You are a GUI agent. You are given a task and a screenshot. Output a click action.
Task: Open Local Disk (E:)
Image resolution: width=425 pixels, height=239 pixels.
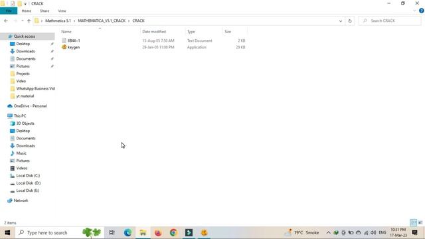pos(28,191)
